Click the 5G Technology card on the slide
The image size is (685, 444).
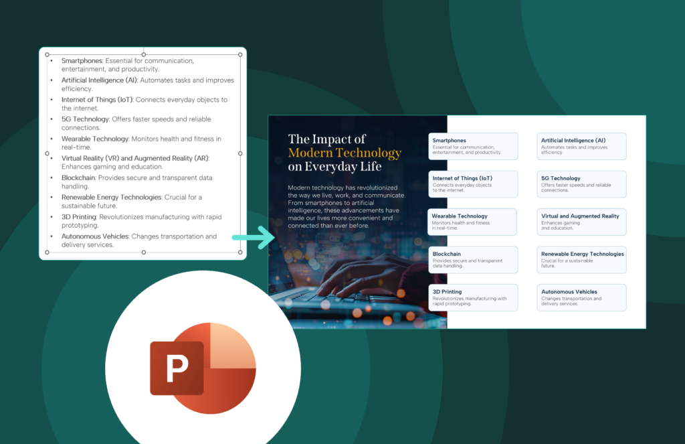pos(581,184)
